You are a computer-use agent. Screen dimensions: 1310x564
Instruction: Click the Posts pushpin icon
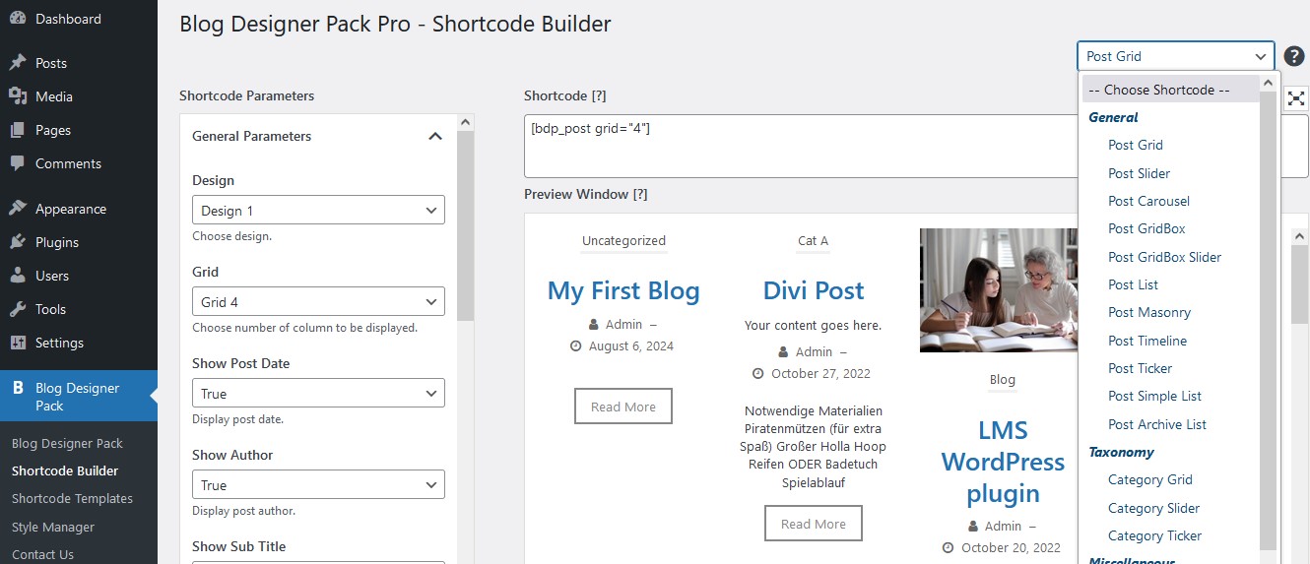coord(18,63)
